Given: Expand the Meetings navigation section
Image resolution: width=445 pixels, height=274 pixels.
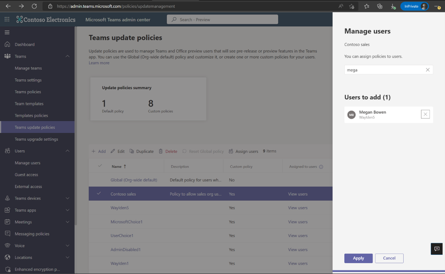Looking at the screenshot, I should pyautogui.click(x=67, y=222).
